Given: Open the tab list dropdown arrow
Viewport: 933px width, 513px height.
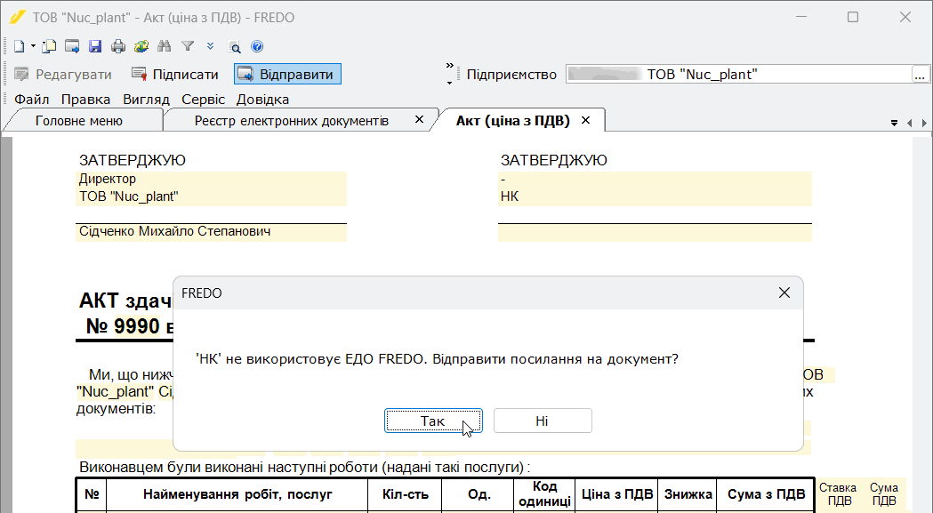Looking at the screenshot, I should [x=894, y=123].
